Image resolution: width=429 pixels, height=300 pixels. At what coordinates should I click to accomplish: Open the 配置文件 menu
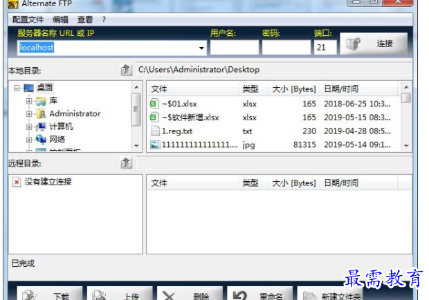click(28, 19)
